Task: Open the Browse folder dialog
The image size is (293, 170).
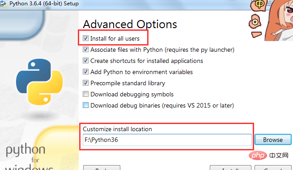Action: tap(273, 140)
